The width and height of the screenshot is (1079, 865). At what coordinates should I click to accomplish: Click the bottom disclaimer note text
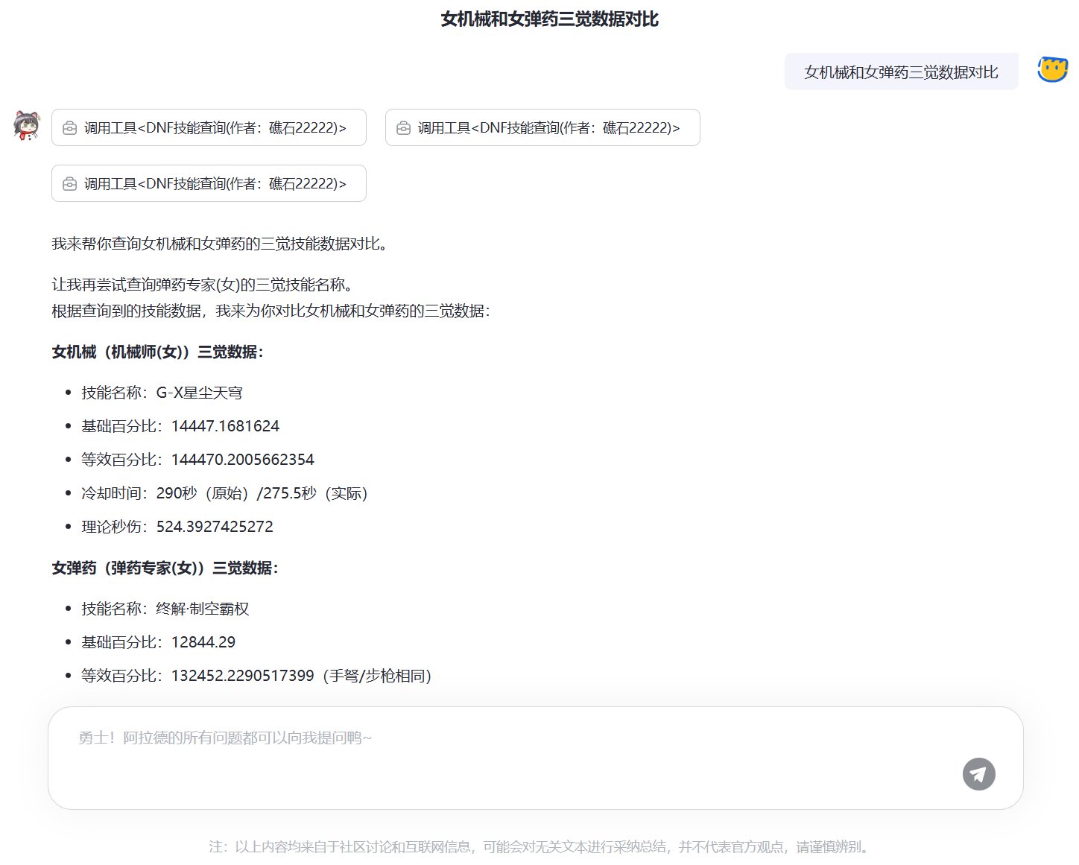tap(539, 846)
